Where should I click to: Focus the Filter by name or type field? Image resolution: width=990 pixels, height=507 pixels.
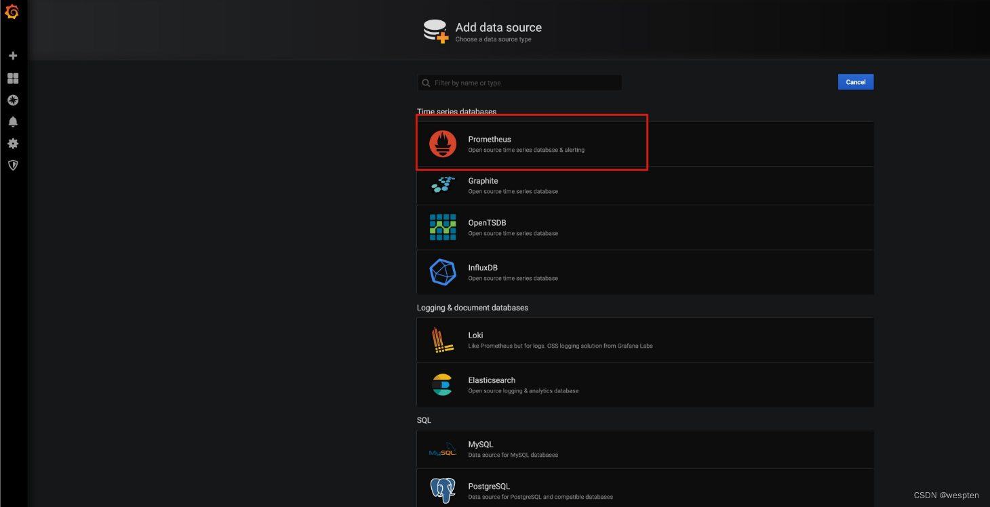(x=519, y=83)
